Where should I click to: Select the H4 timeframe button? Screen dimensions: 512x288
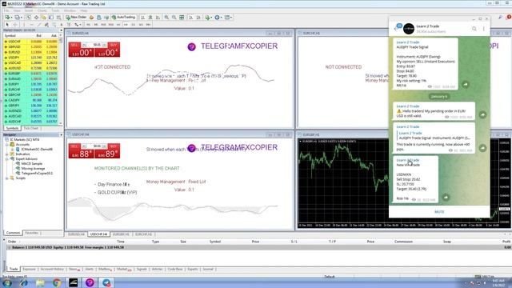tap(126, 25)
